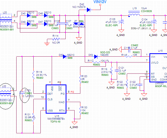Click the red PG net label
This screenshot has height=138, width=167.
pos(72,92)
